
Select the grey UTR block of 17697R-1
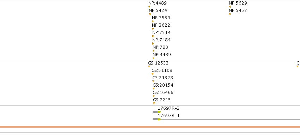click(155, 119)
